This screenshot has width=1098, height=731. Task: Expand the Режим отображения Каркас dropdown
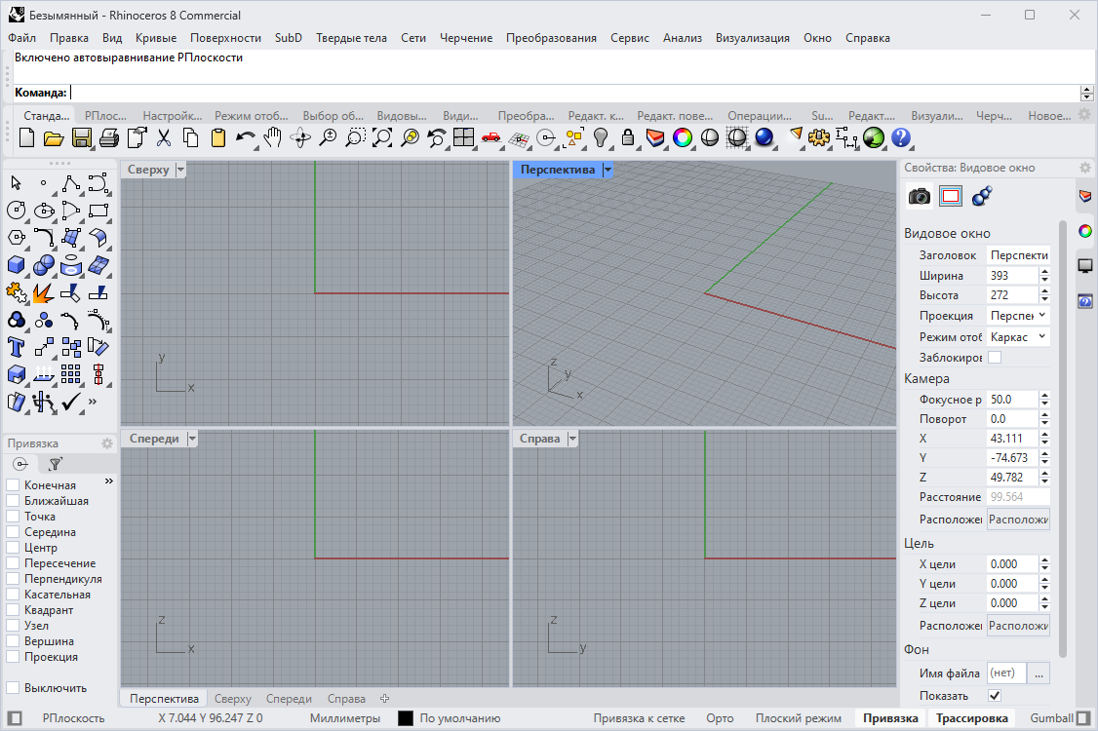point(1018,337)
